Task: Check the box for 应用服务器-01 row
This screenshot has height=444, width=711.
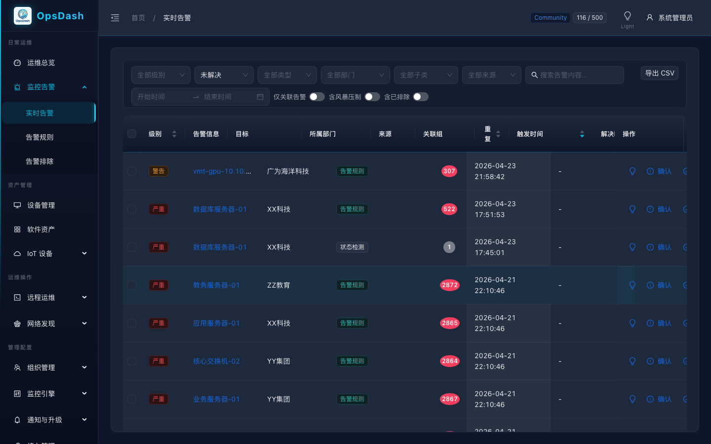Action: pos(132,323)
